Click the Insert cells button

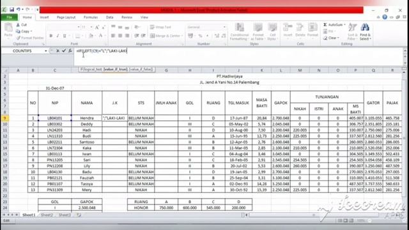tap(288, 31)
